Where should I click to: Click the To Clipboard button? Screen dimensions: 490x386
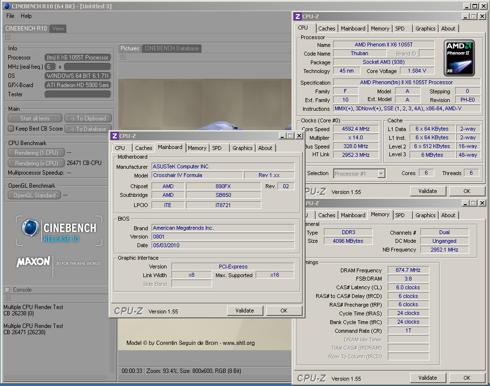(x=88, y=119)
